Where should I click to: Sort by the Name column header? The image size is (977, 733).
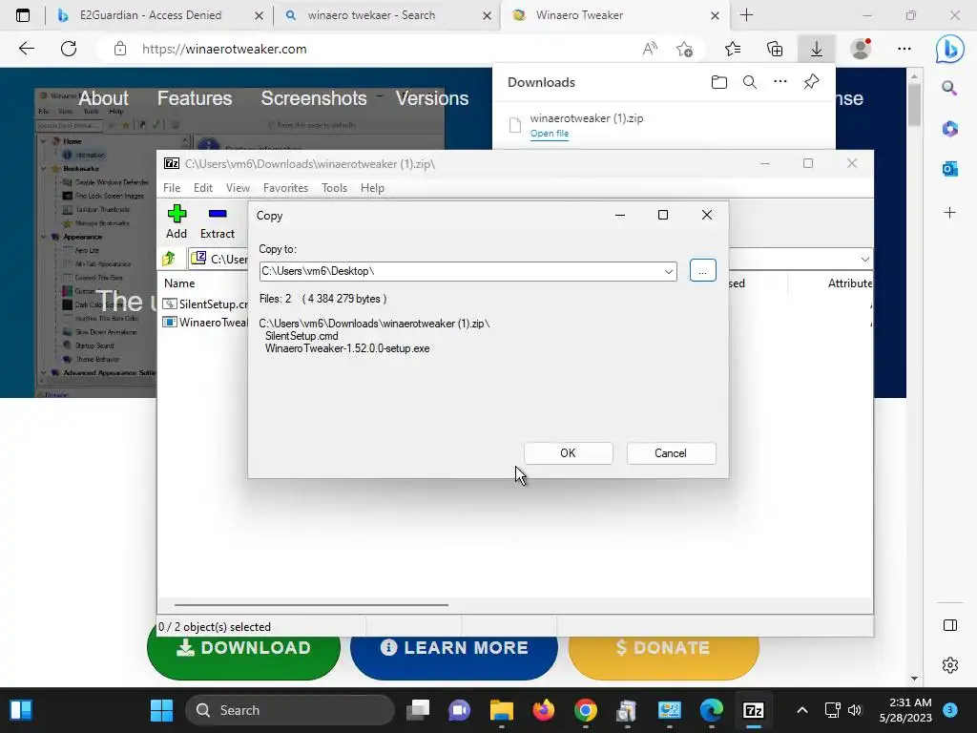pyautogui.click(x=179, y=283)
